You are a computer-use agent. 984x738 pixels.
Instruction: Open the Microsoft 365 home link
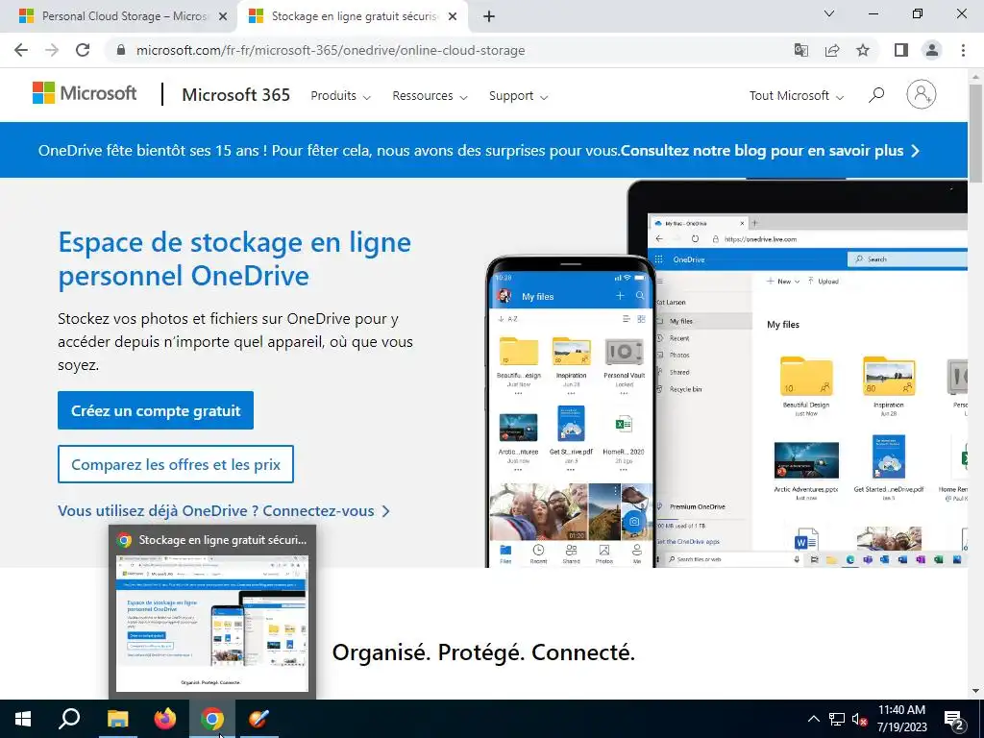tap(236, 95)
